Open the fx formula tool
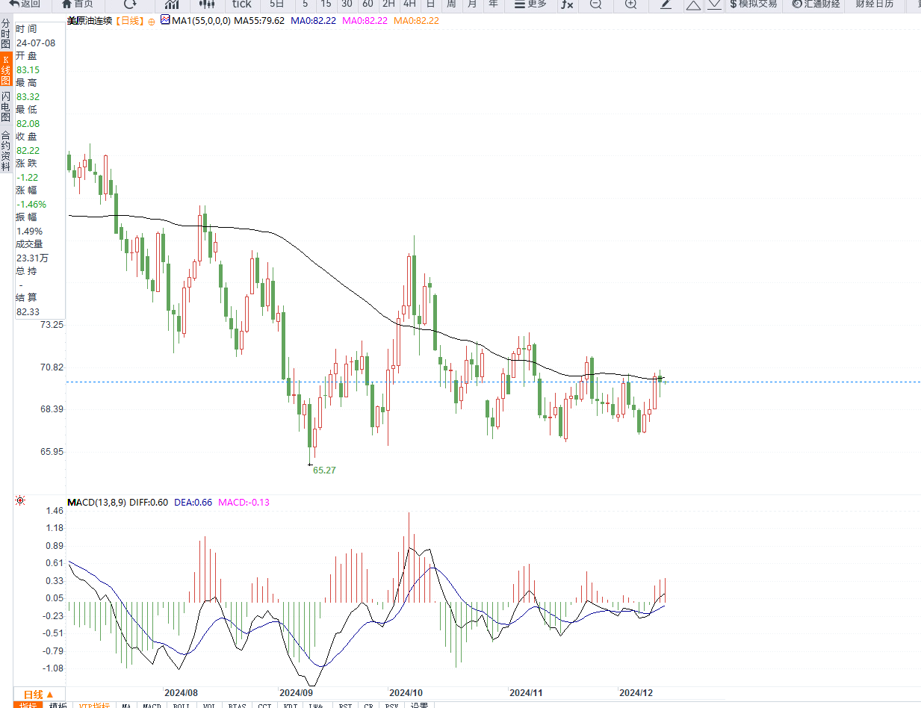Screen dimensions: 921x708 point(567,4)
